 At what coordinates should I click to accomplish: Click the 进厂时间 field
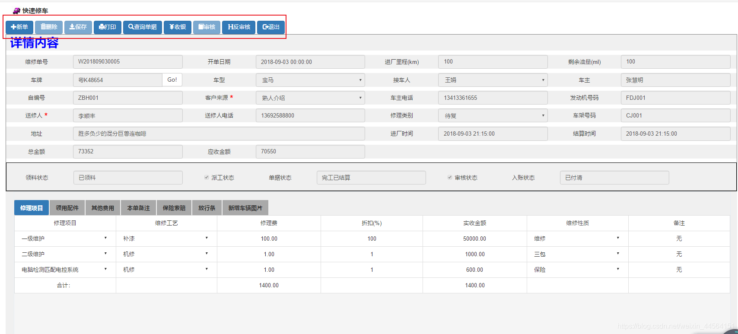(x=493, y=134)
